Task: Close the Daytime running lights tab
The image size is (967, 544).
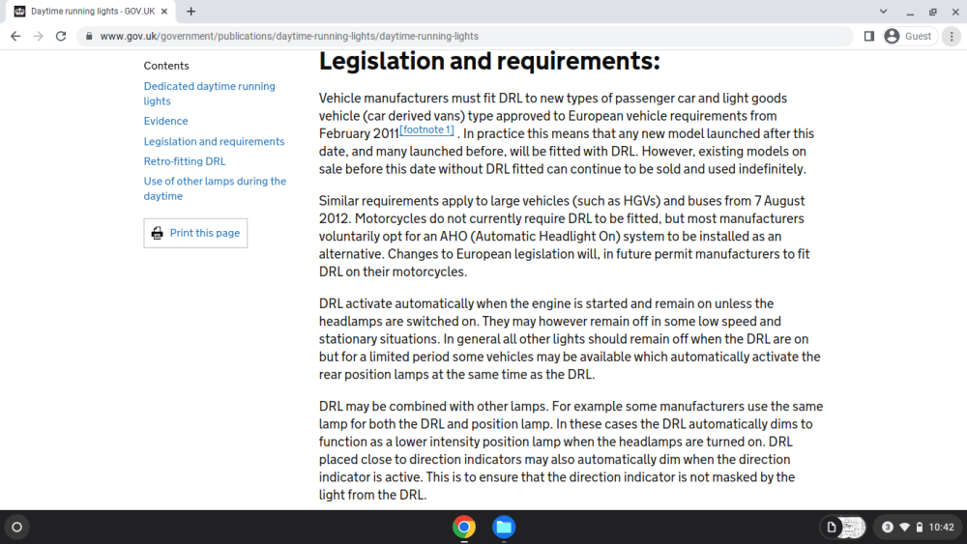Action: coord(164,11)
